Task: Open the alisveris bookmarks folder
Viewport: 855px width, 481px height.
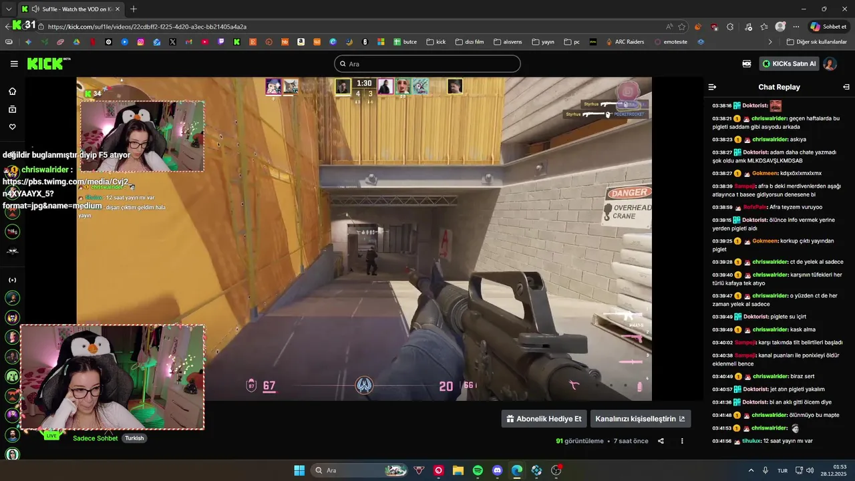Action: point(508,41)
